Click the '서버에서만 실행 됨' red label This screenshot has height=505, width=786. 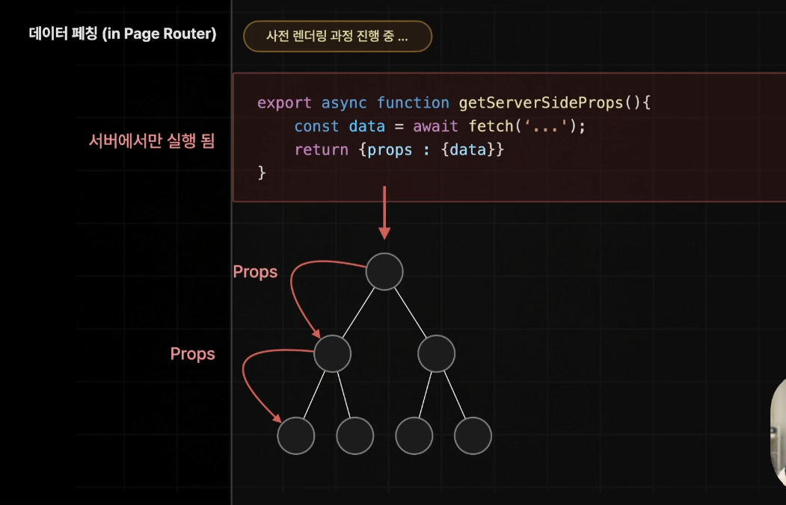pyautogui.click(x=152, y=140)
